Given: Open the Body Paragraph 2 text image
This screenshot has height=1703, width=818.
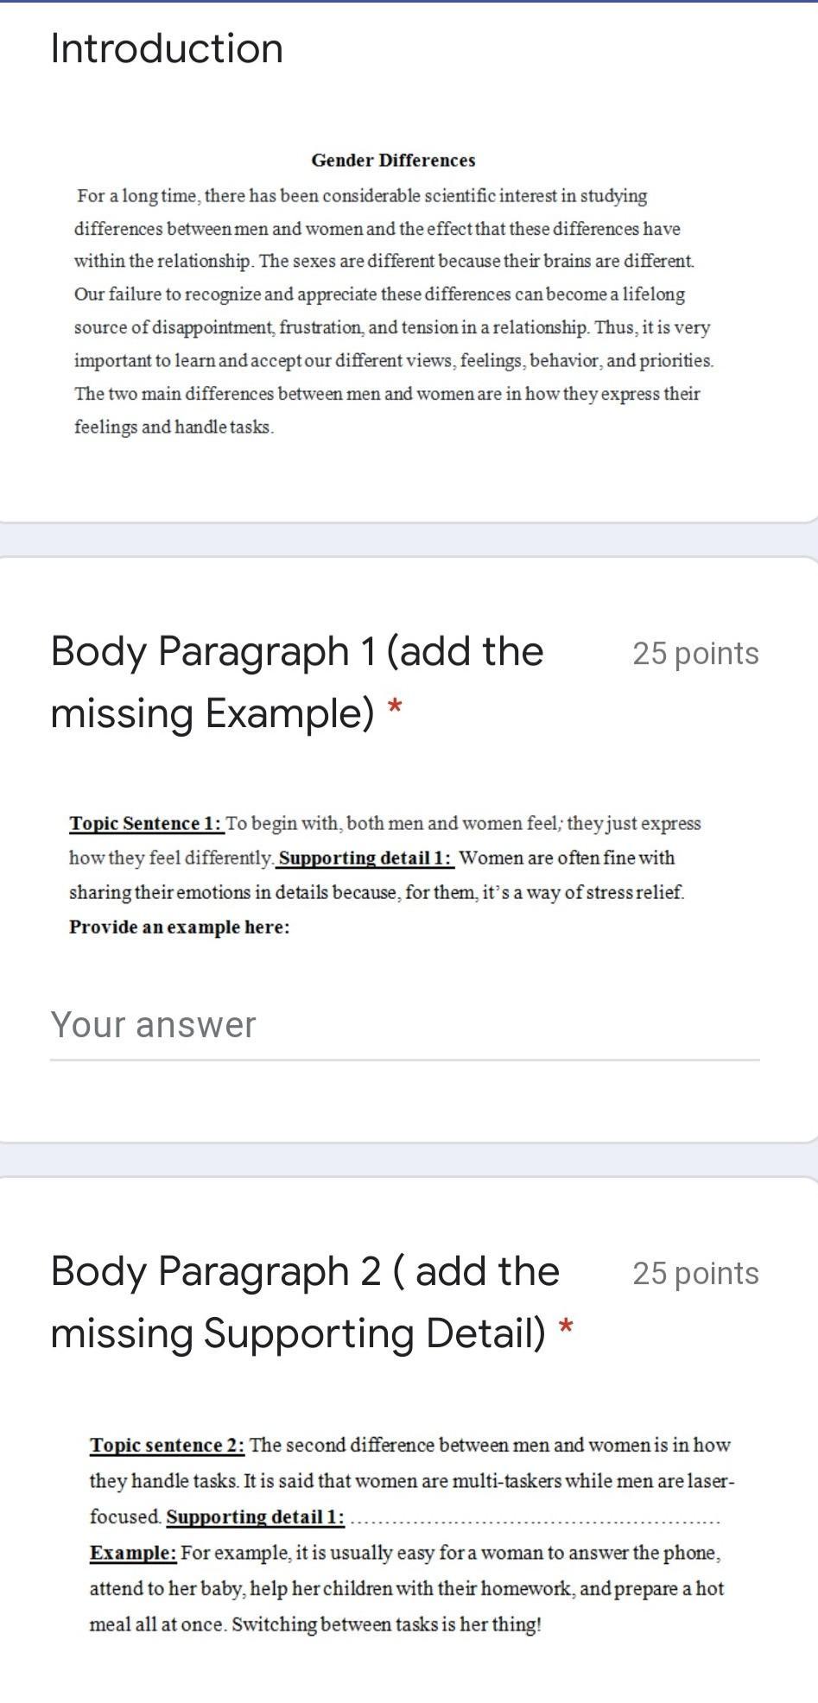Looking at the screenshot, I should tap(411, 1534).
